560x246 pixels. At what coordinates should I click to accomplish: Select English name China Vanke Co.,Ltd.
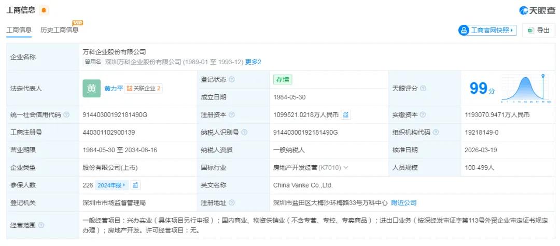303,185
